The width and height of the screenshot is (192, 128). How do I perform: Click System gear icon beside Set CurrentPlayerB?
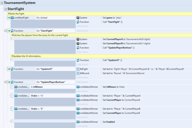(x=78, y=44)
